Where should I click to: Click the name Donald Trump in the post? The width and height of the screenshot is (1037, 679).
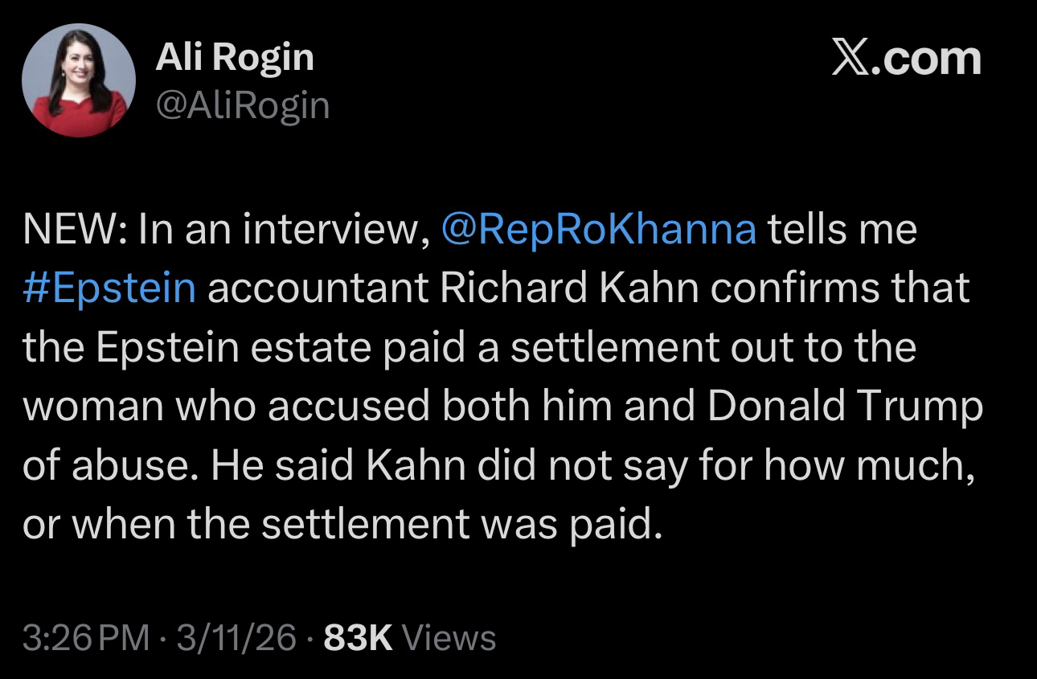845,407
